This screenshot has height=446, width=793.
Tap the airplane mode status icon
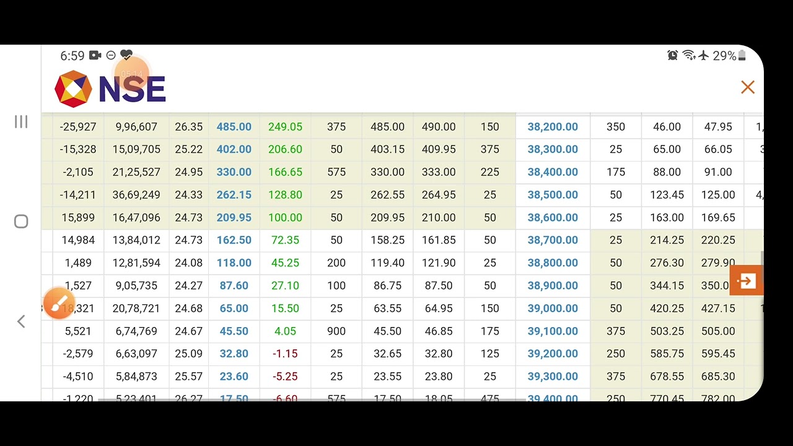[703, 56]
